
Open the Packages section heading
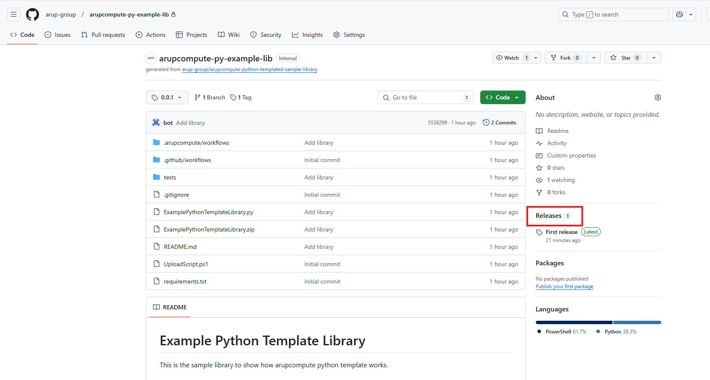(x=550, y=263)
